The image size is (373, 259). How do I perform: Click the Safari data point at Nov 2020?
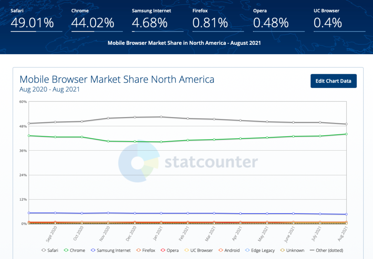pos(108,118)
